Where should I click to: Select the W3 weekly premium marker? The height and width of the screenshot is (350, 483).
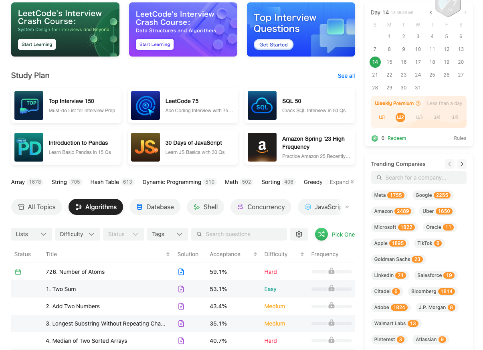point(419,117)
